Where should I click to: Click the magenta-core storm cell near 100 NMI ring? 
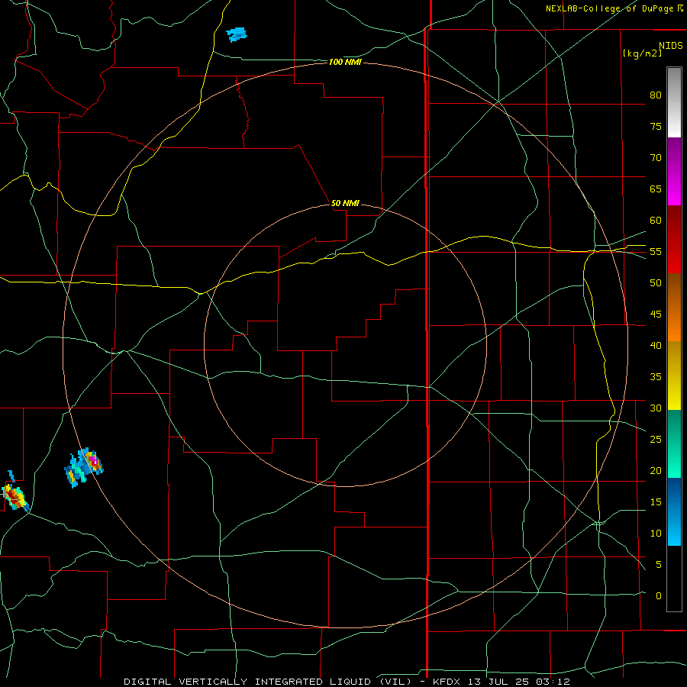tap(84, 467)
